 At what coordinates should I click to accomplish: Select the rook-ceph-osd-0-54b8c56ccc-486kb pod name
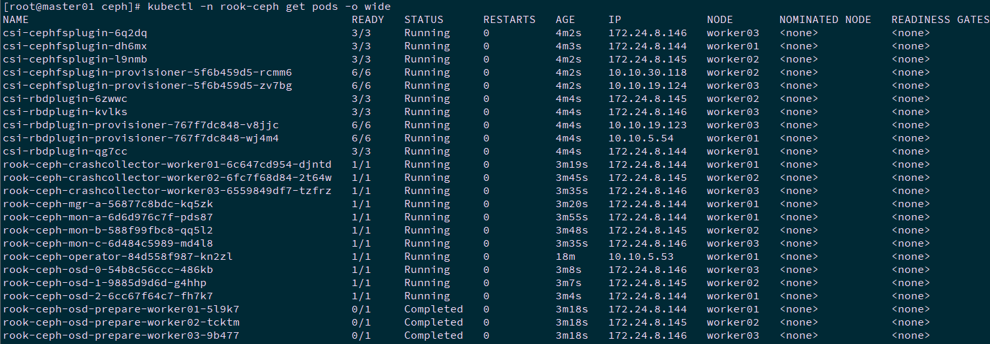(x=107, y=270)
